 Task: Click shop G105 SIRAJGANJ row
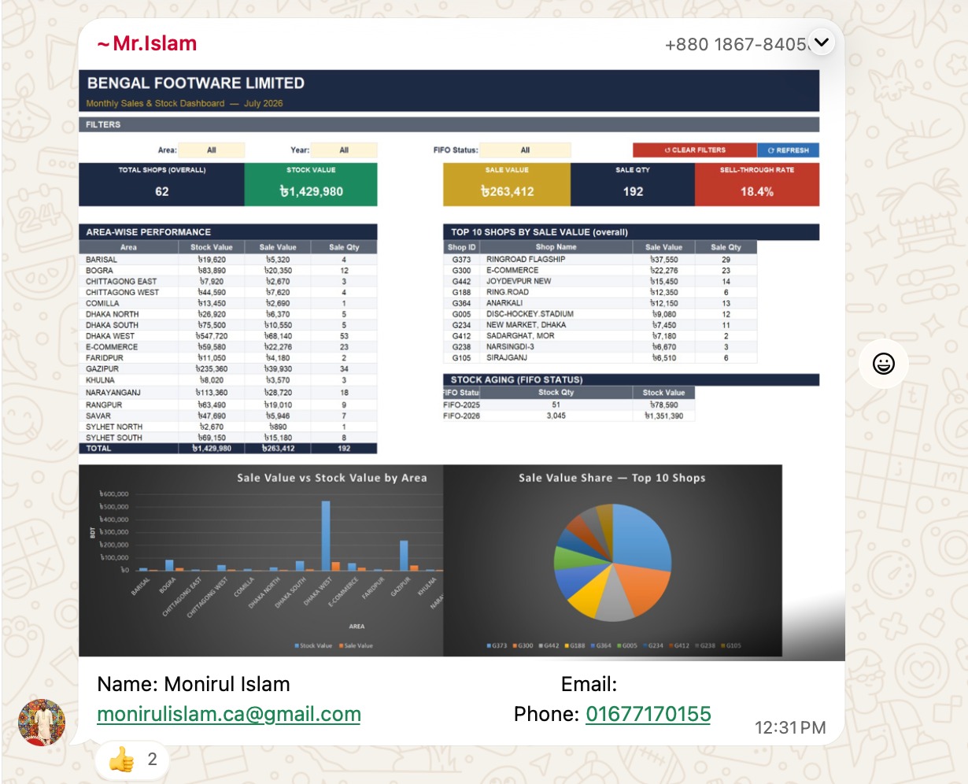pos(600,358)
